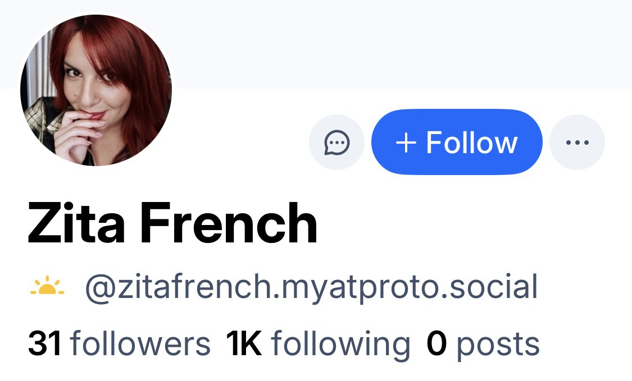Select the @zitafrench.myatproto.social handle

[x=311, y=287]
